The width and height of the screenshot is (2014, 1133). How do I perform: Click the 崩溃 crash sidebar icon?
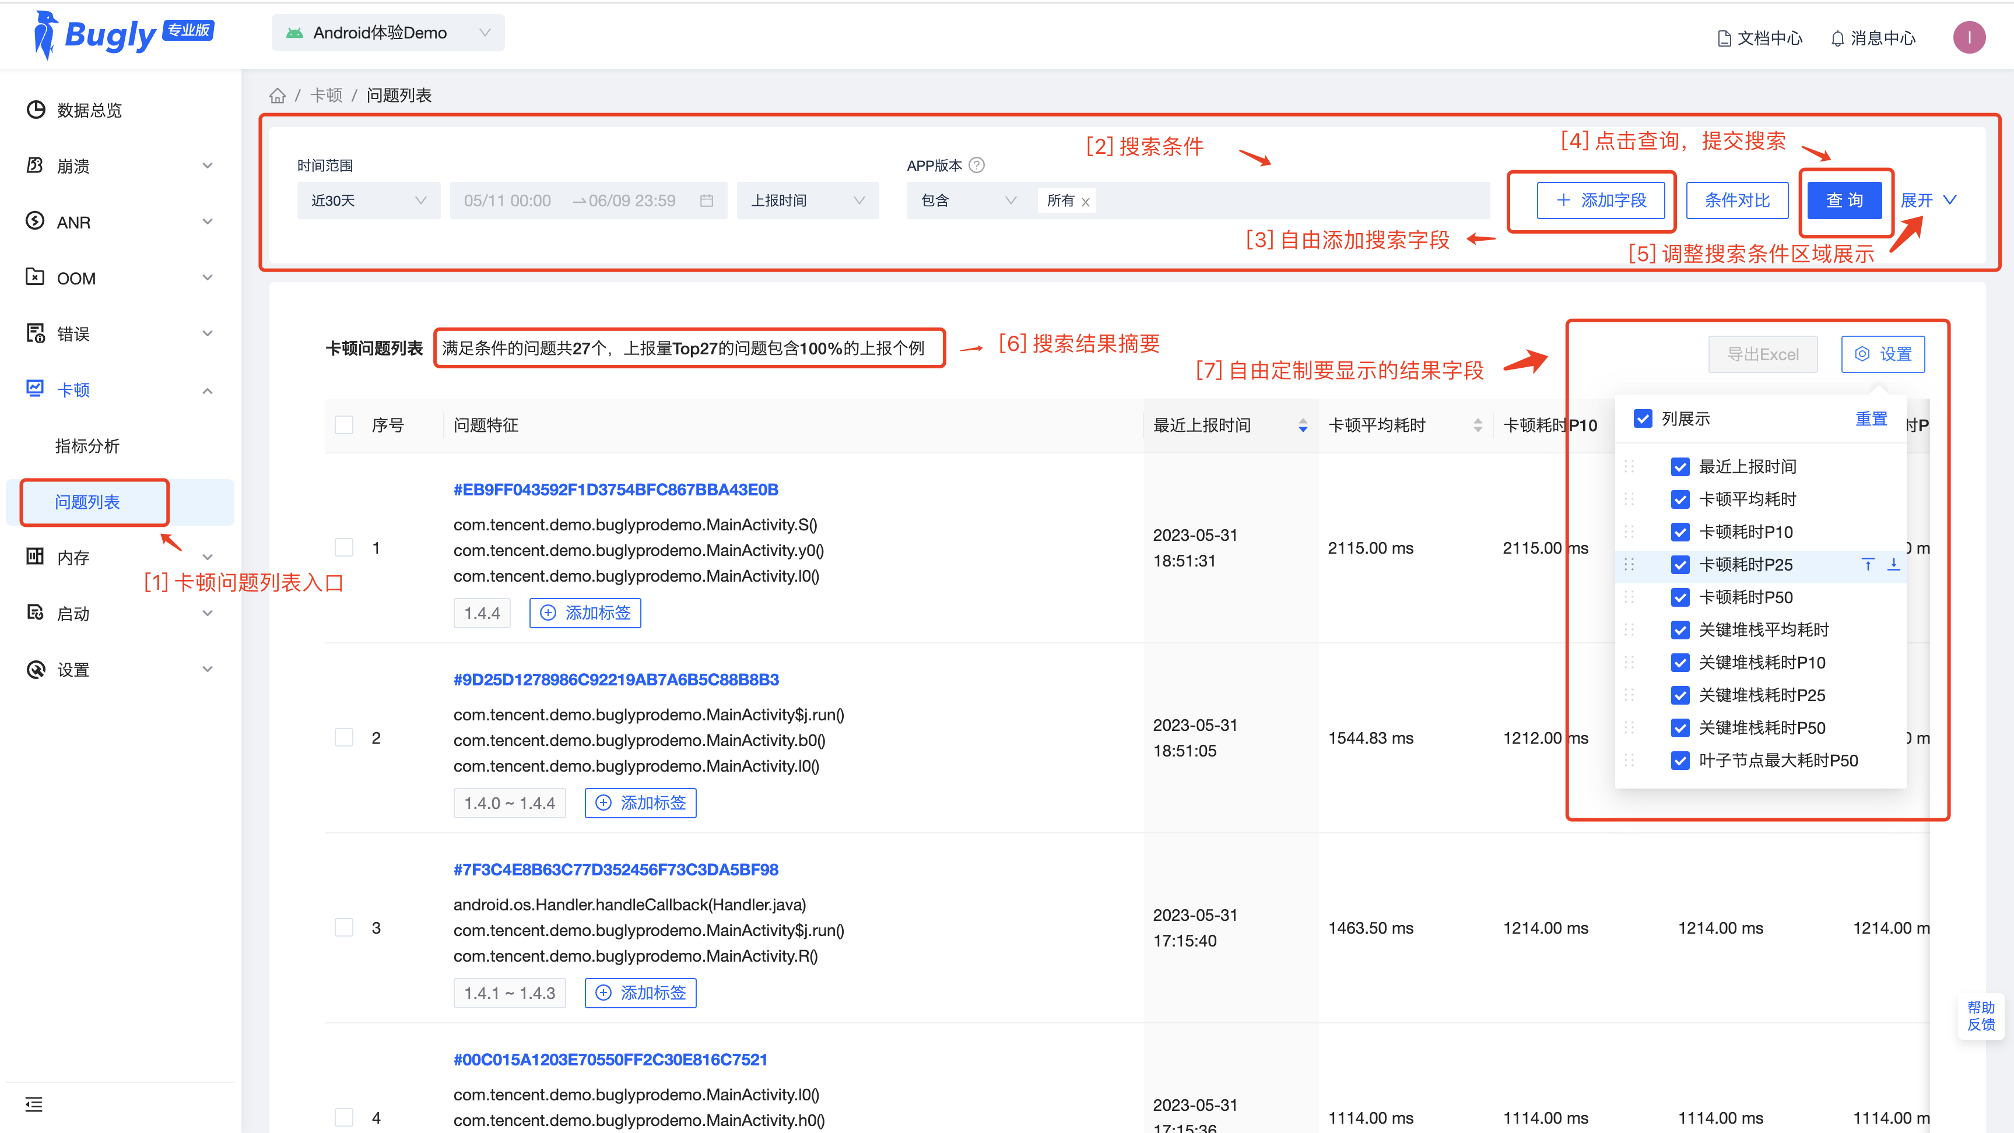click(x=35, y=166)
